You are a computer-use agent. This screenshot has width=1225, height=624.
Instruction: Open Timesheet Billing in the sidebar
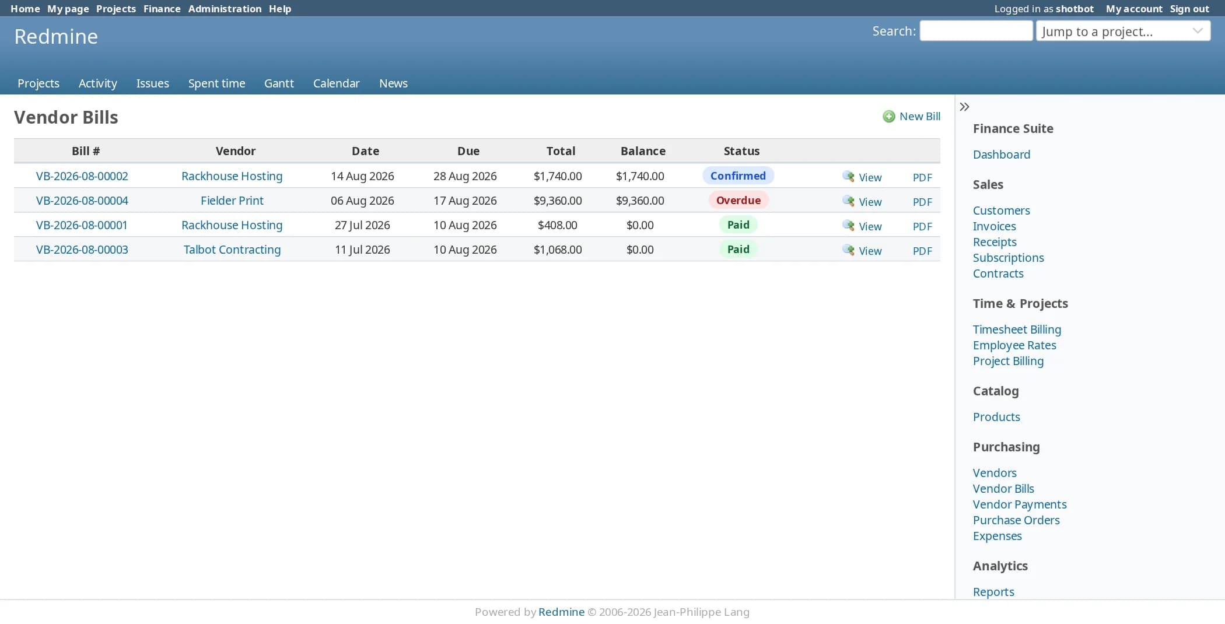point(1017,329)
